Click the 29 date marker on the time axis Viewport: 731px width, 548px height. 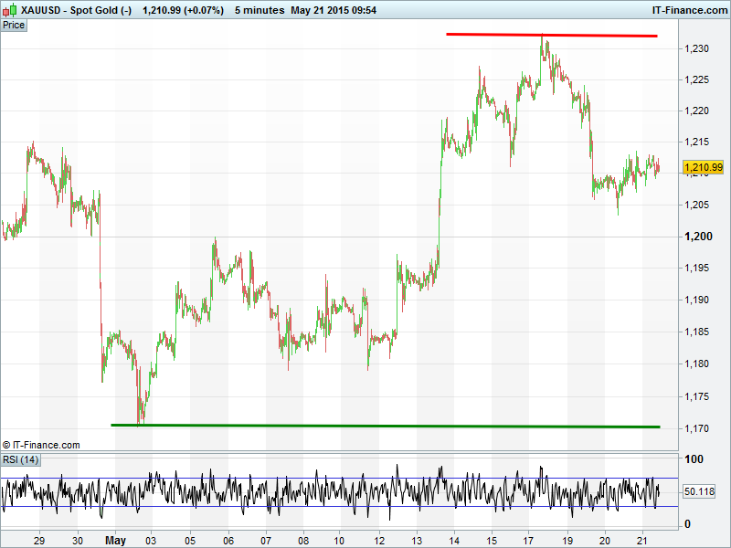pos(39,539)
